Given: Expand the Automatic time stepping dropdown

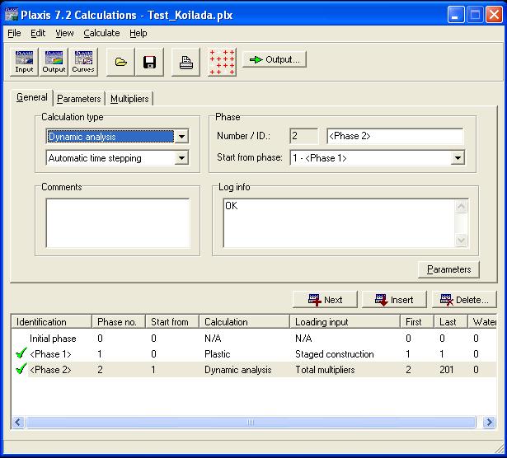Looking at the screenshot, I should pos(181,158).
